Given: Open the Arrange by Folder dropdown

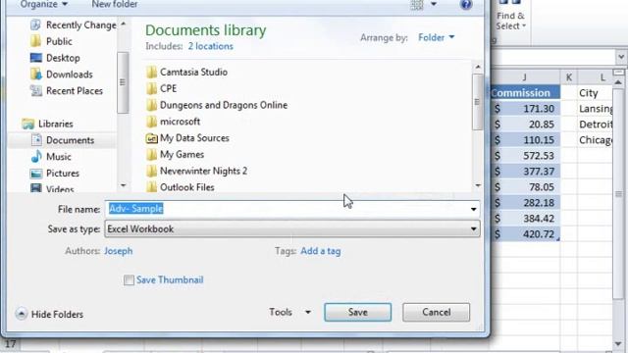Looking at the screenshot, I should [436, 37].
